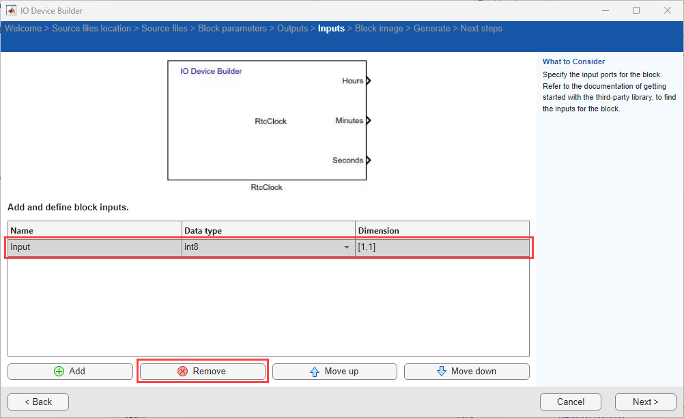Click the Hours output port arrow

tap(368, 81)
